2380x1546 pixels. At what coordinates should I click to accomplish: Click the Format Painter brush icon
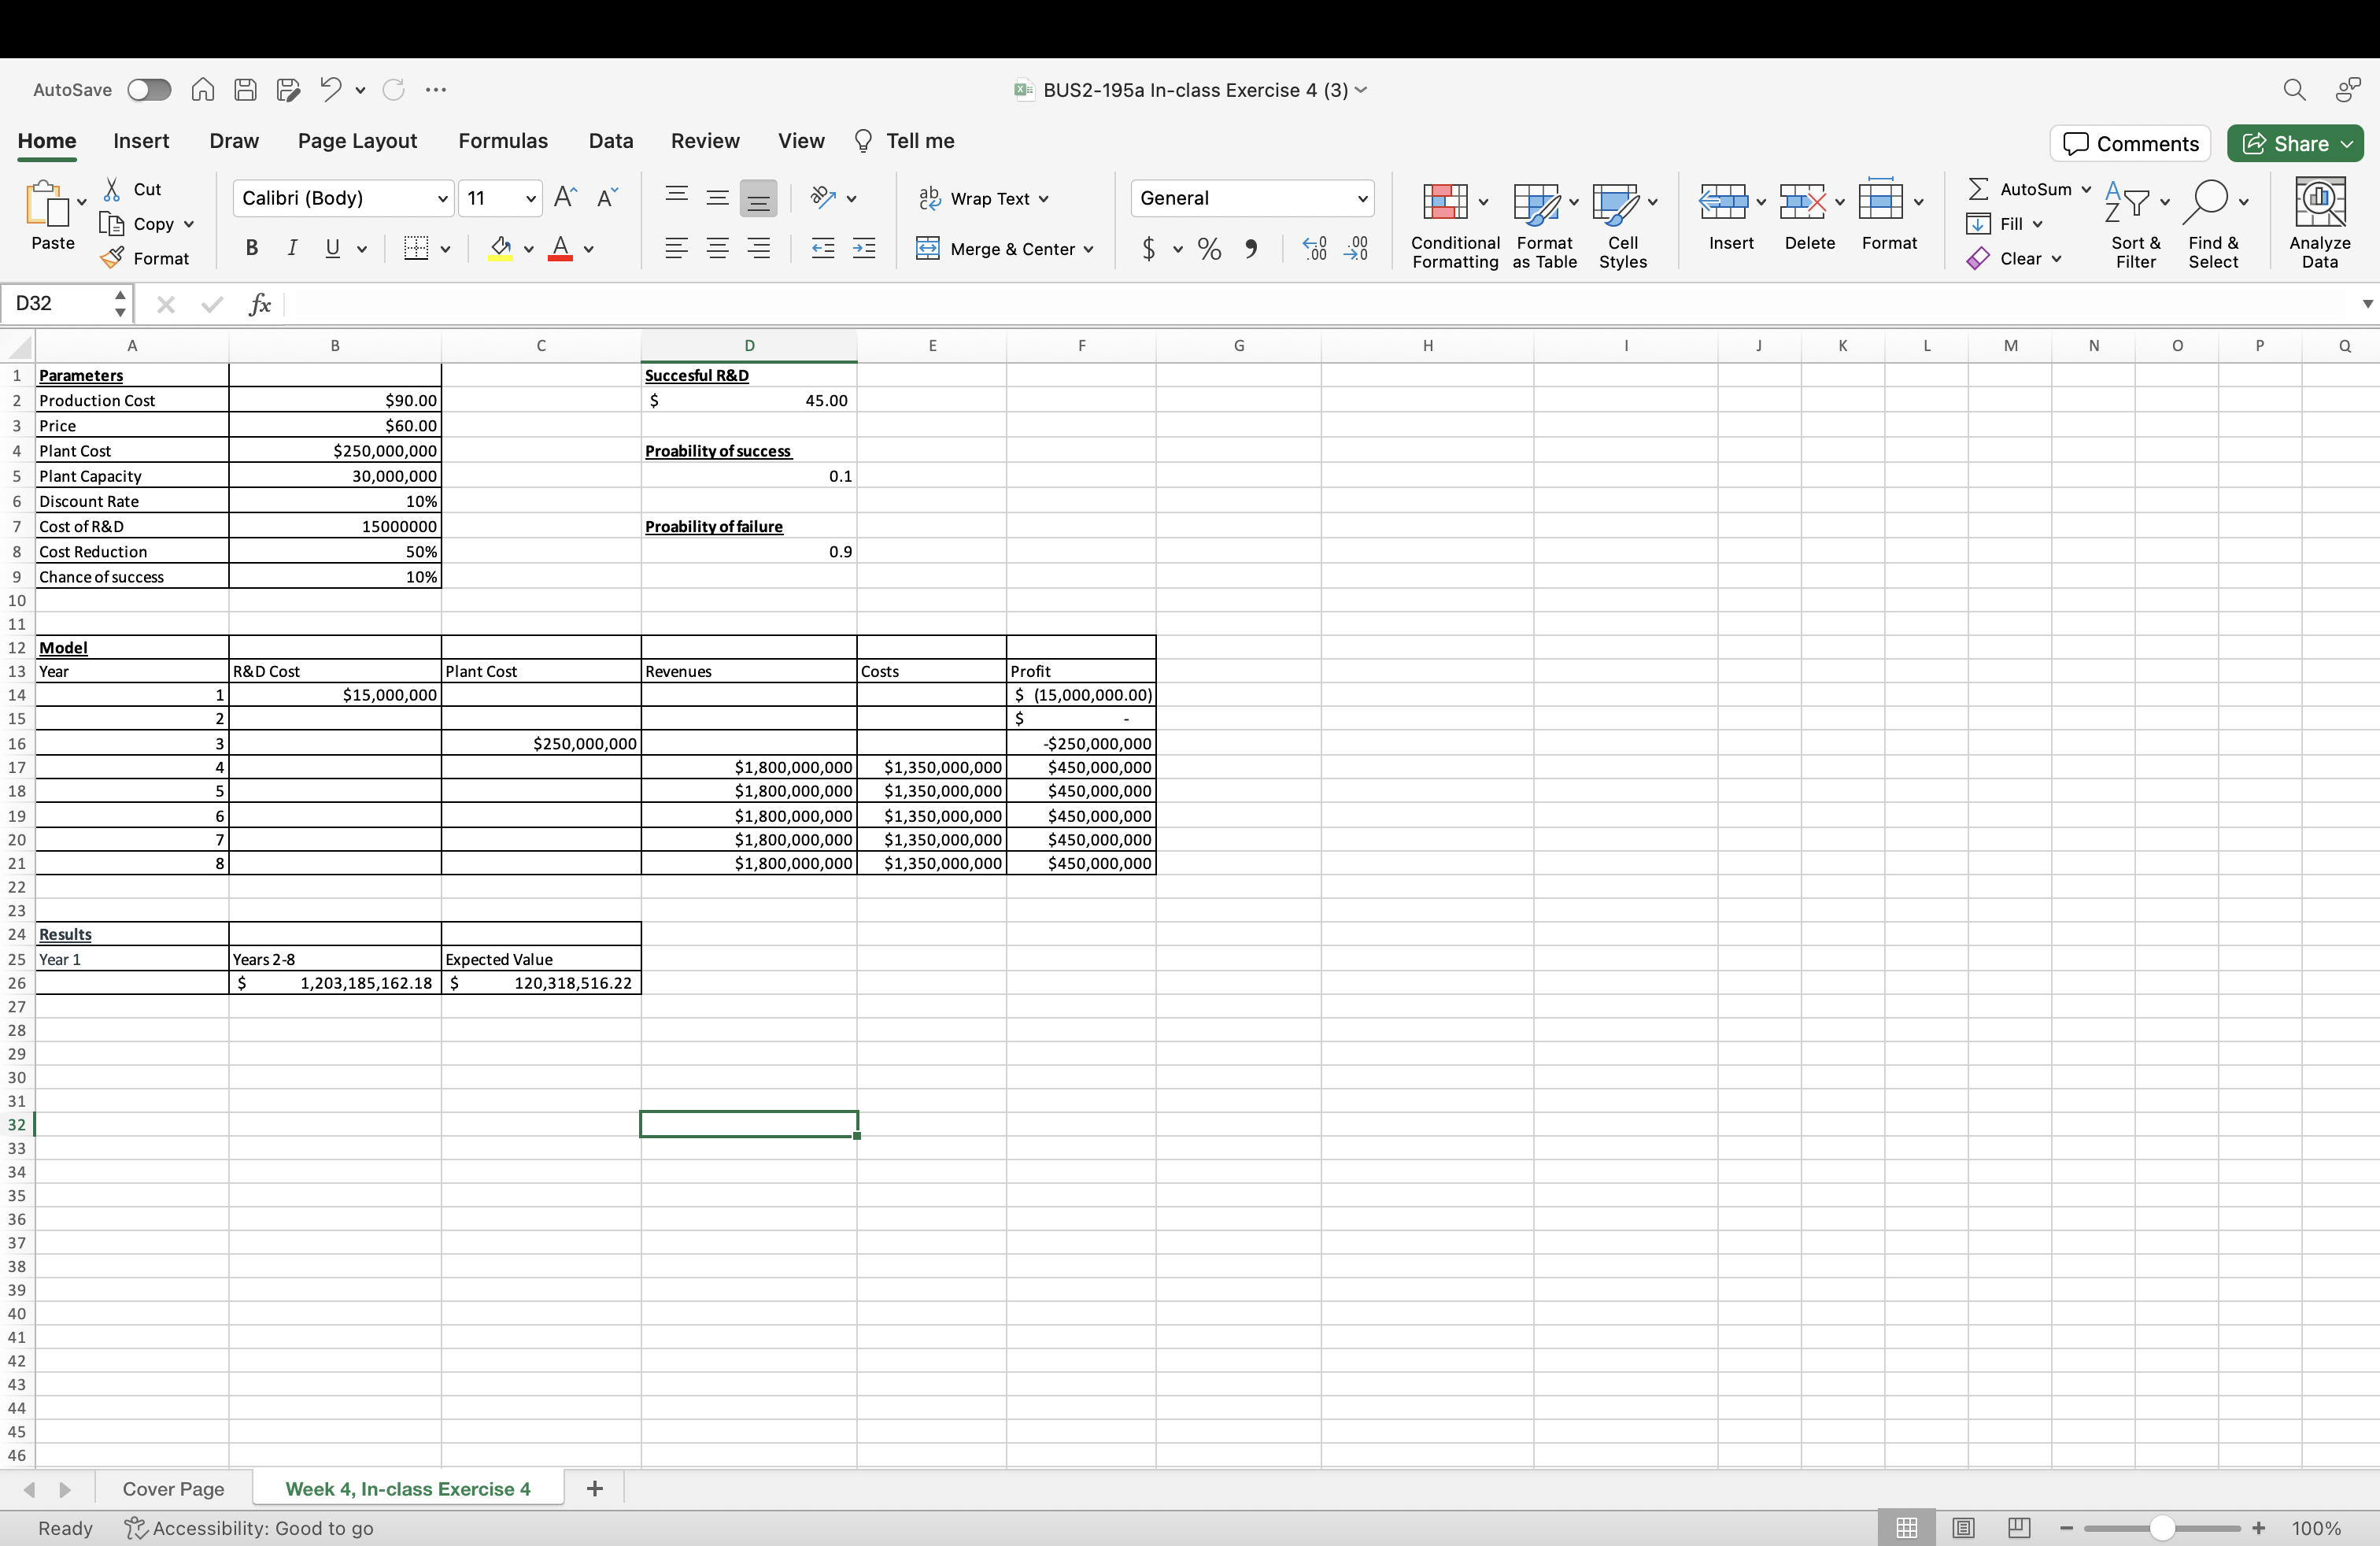click(113, 258)
